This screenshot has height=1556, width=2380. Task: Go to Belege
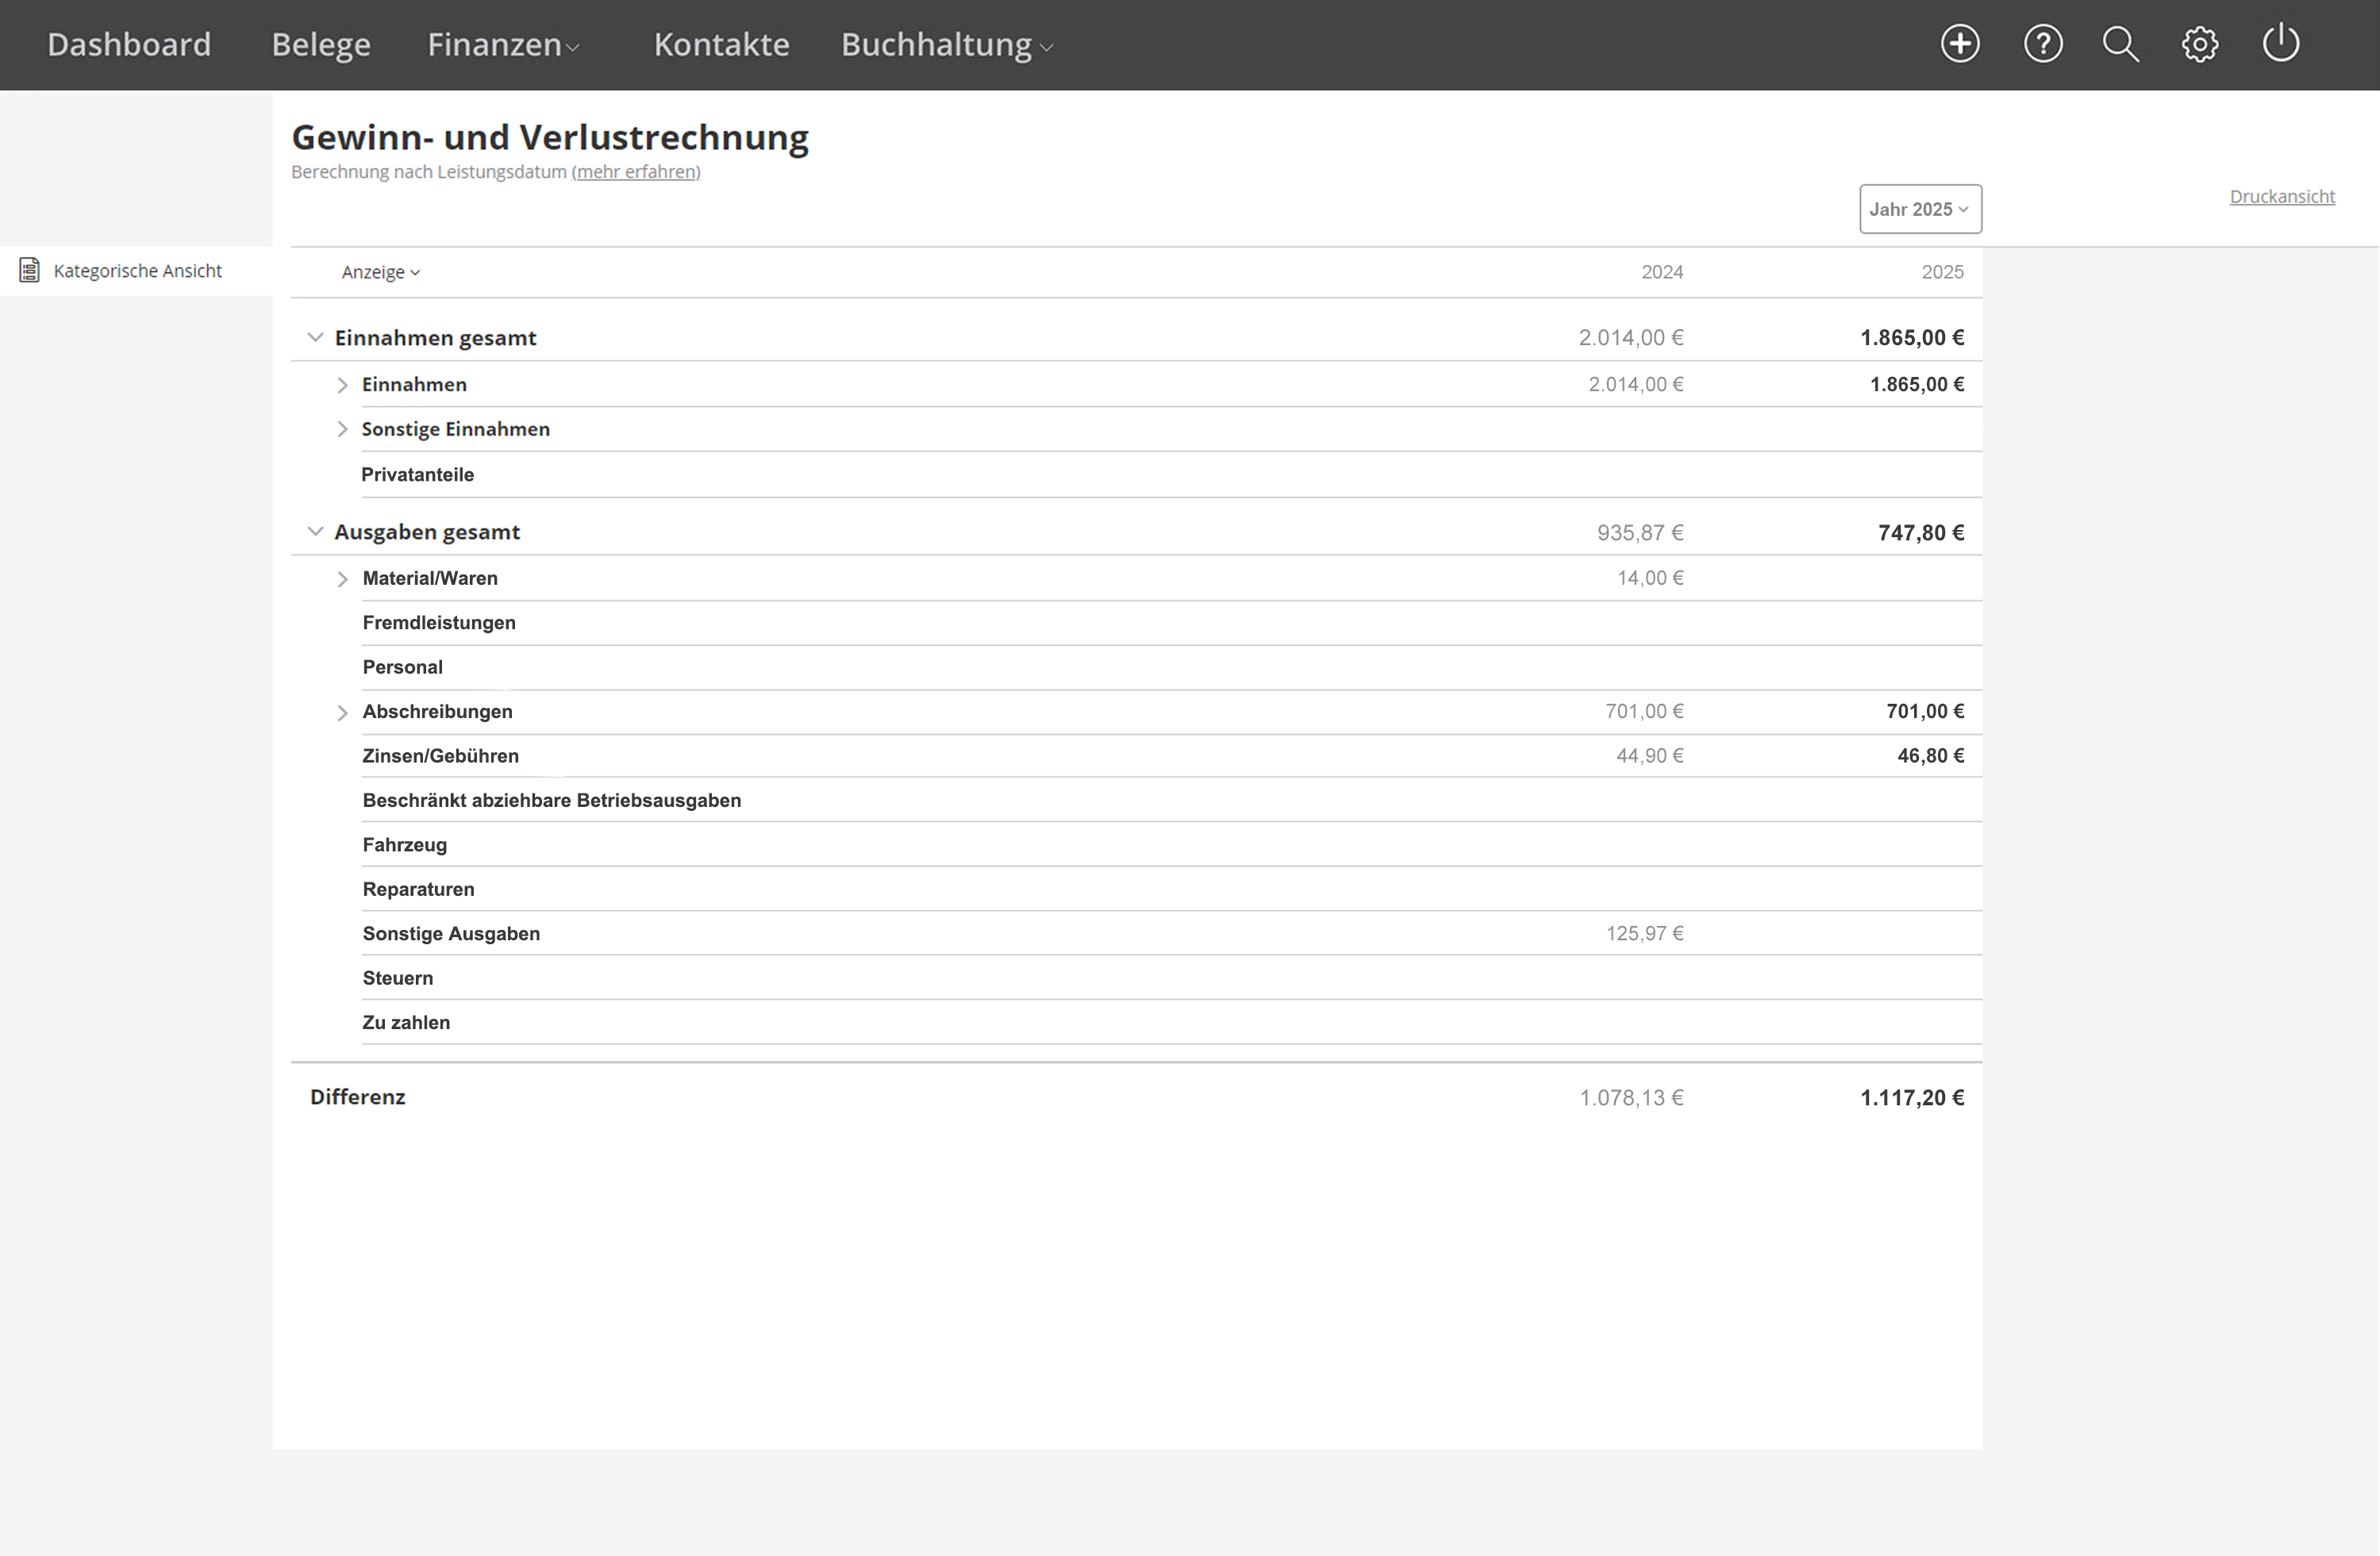[321, 44]
